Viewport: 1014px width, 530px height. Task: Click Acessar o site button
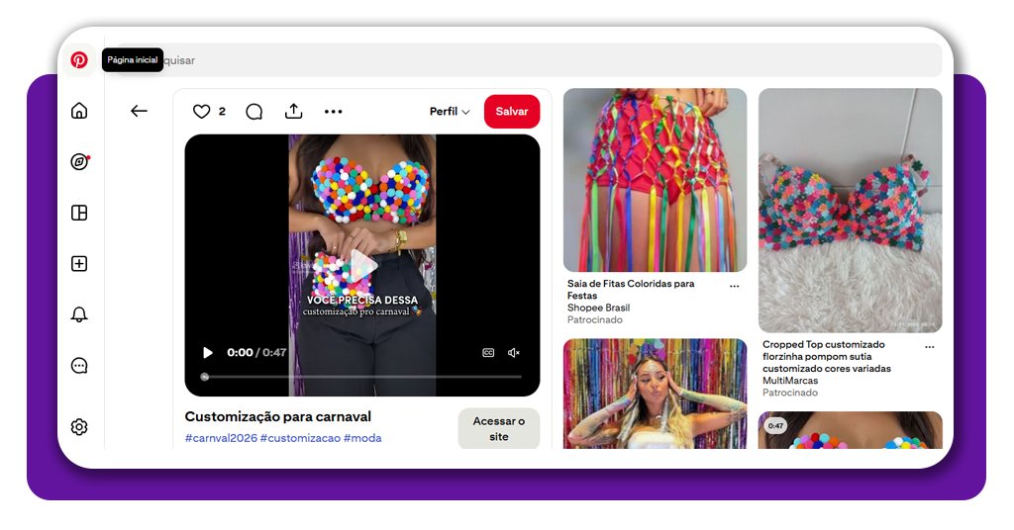pos(499,429)
